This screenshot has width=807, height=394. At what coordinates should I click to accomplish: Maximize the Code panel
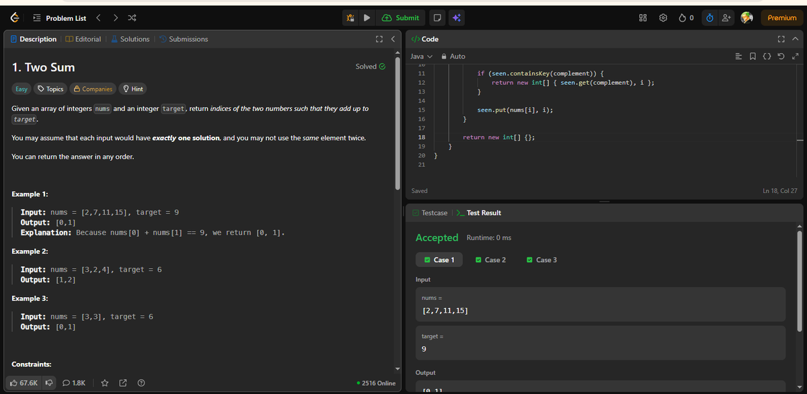[x=781, y=40]
